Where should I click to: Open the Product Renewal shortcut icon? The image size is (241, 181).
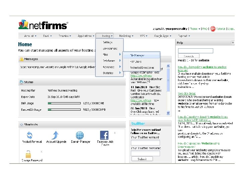[30, 135]
